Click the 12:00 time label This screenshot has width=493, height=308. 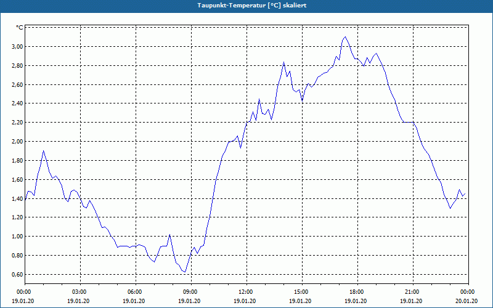tap(245, 292)
